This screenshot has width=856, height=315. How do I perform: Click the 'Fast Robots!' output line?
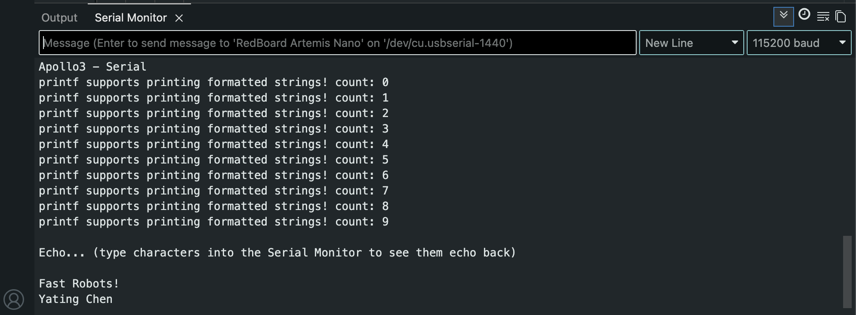[79, 284]
